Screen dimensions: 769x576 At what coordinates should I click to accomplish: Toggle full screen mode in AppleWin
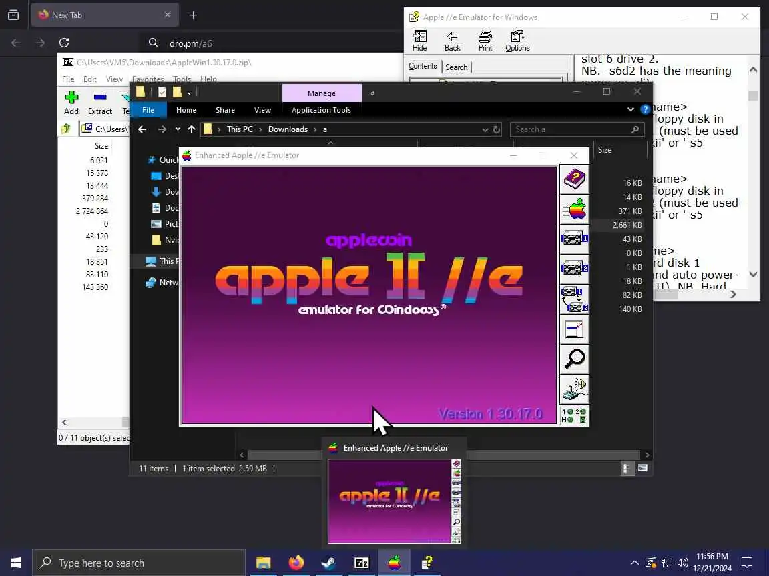click(x=574, y=329)
